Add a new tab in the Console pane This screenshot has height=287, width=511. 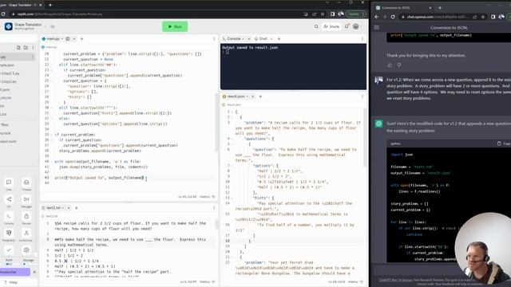279,39
